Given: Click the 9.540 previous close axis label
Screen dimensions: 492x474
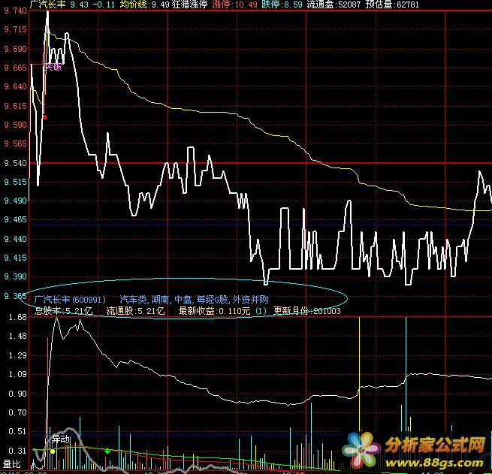Looking at the screenshot, I should click(16, 163).
